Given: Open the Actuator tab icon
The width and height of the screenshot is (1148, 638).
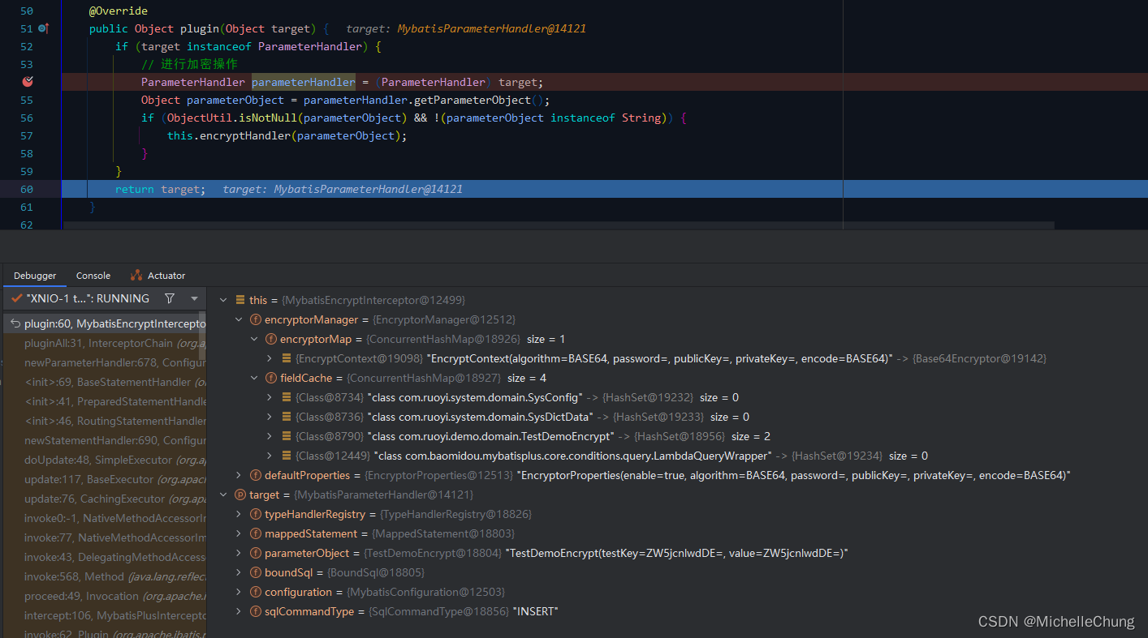Looking at the screenshot, I should click(x=136, y=276).
